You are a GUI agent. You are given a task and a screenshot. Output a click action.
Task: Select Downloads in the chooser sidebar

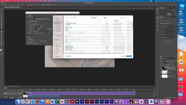coord(58,27)
